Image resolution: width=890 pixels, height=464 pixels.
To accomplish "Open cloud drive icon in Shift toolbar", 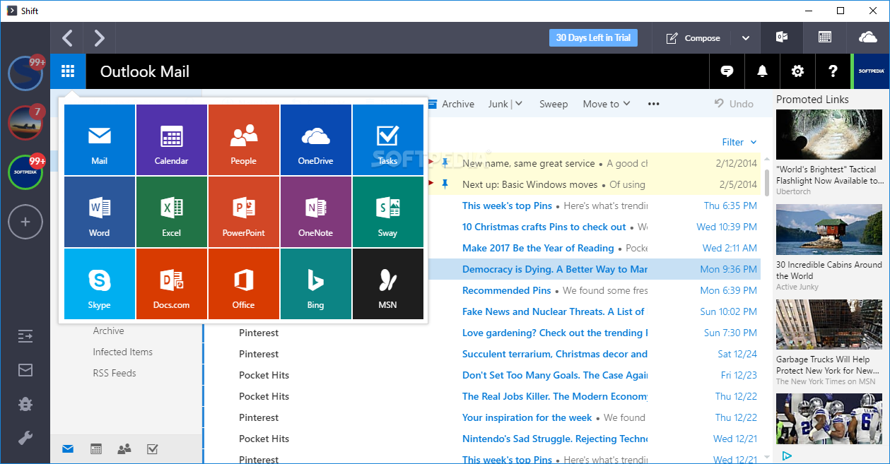I will (x=867, y=37).
